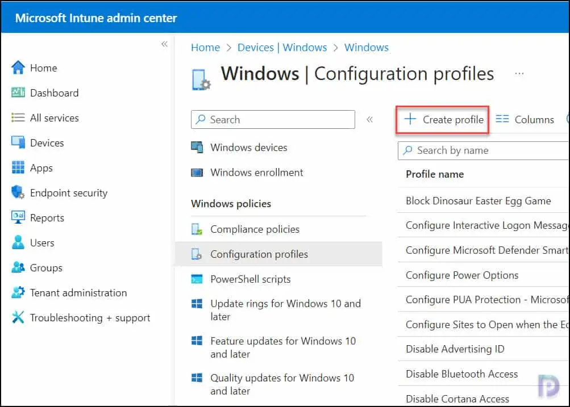Collapse the main left navigation sidebar
570x407 pixels.
tap(165, 44)
